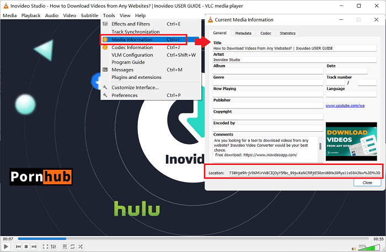Open extended settings equalizer icon
The height and width of the screenshot is (252, 386).
[53, 246]
